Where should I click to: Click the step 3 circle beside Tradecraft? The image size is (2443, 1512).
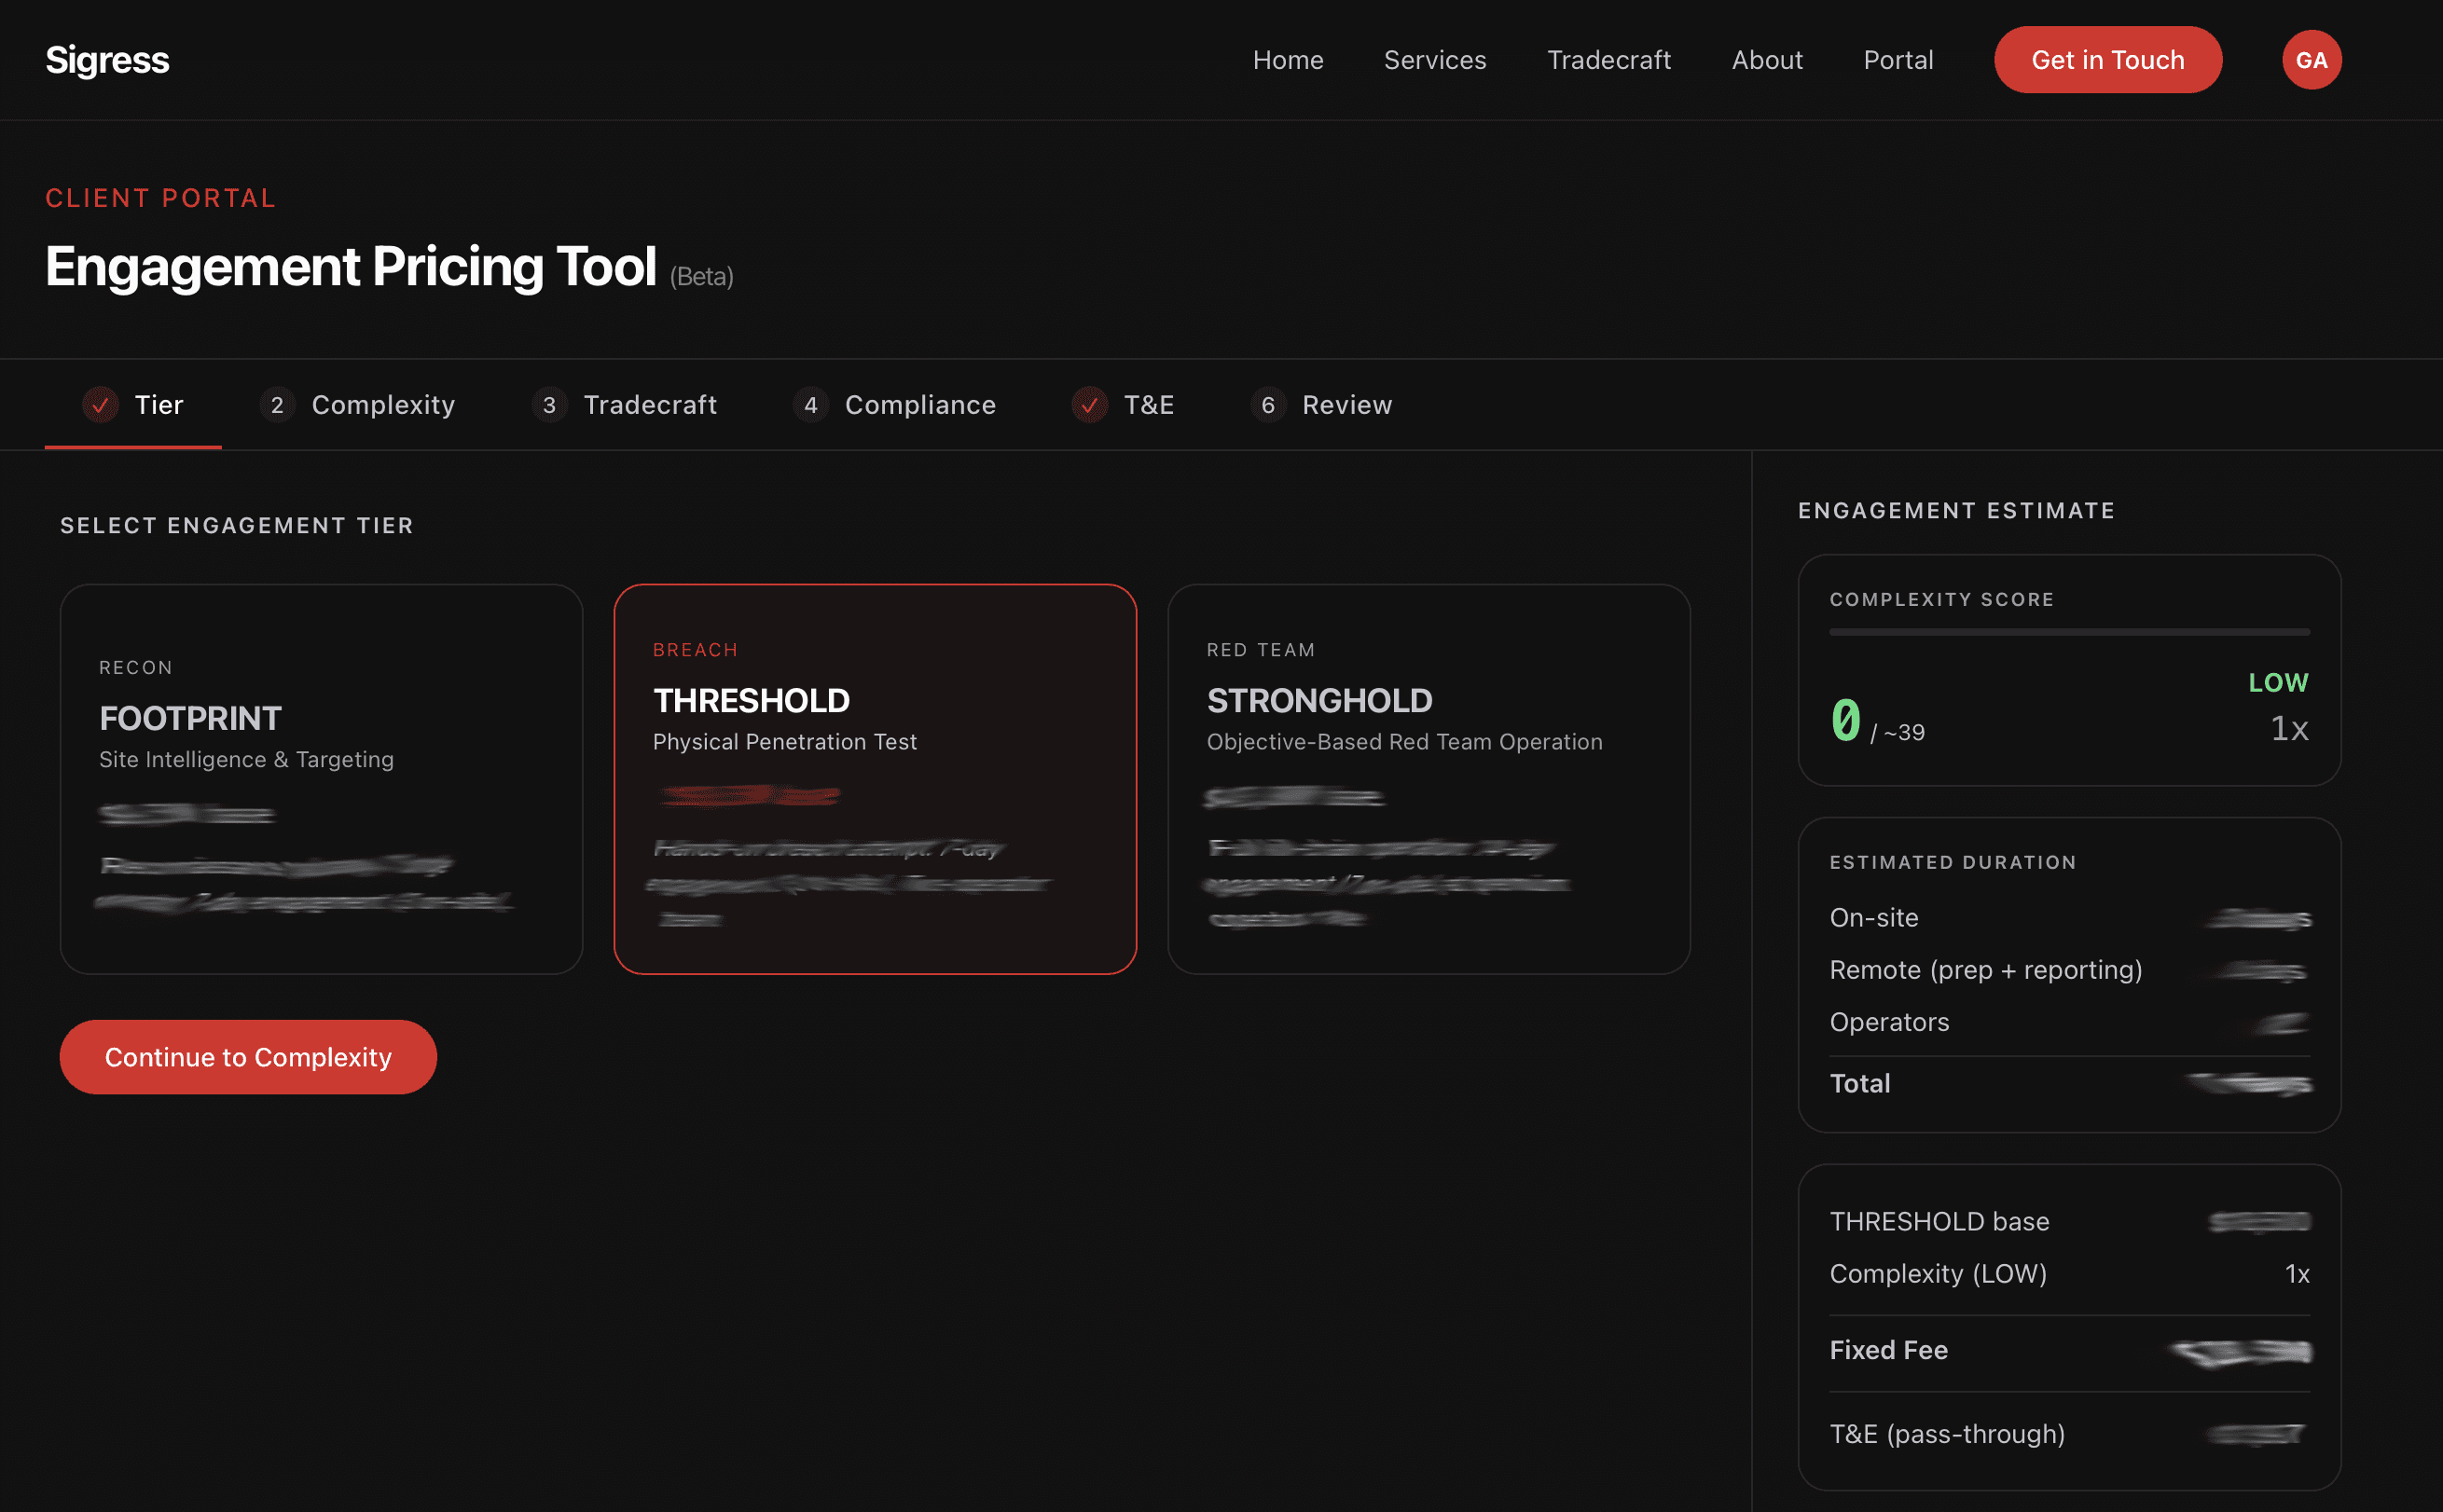[549, 405]
